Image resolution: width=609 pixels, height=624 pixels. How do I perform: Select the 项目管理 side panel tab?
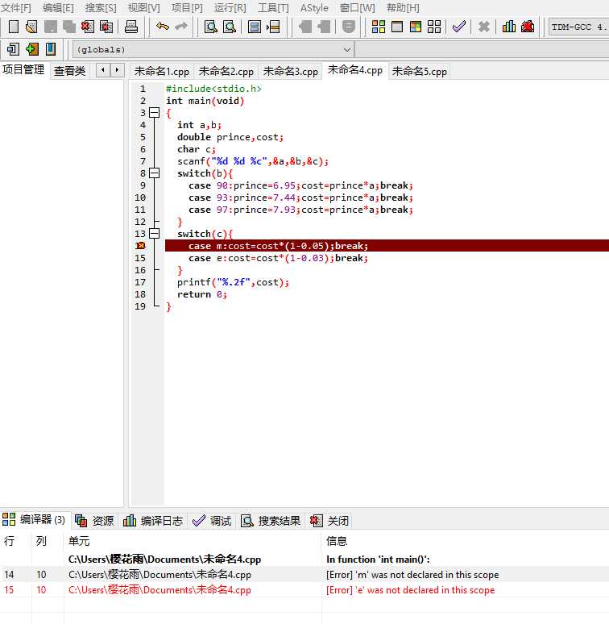(x=23, y=69)
